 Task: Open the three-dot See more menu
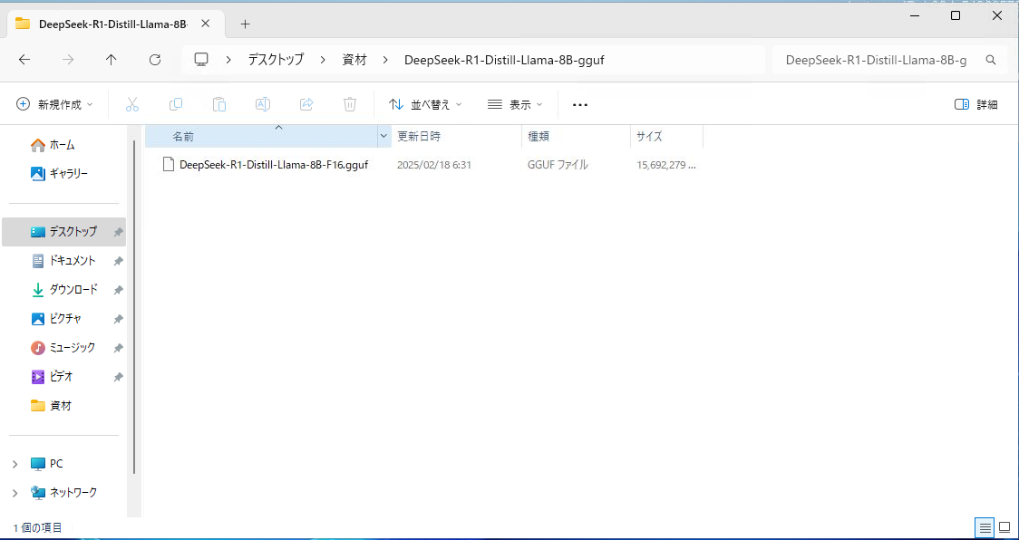point(579,104)
